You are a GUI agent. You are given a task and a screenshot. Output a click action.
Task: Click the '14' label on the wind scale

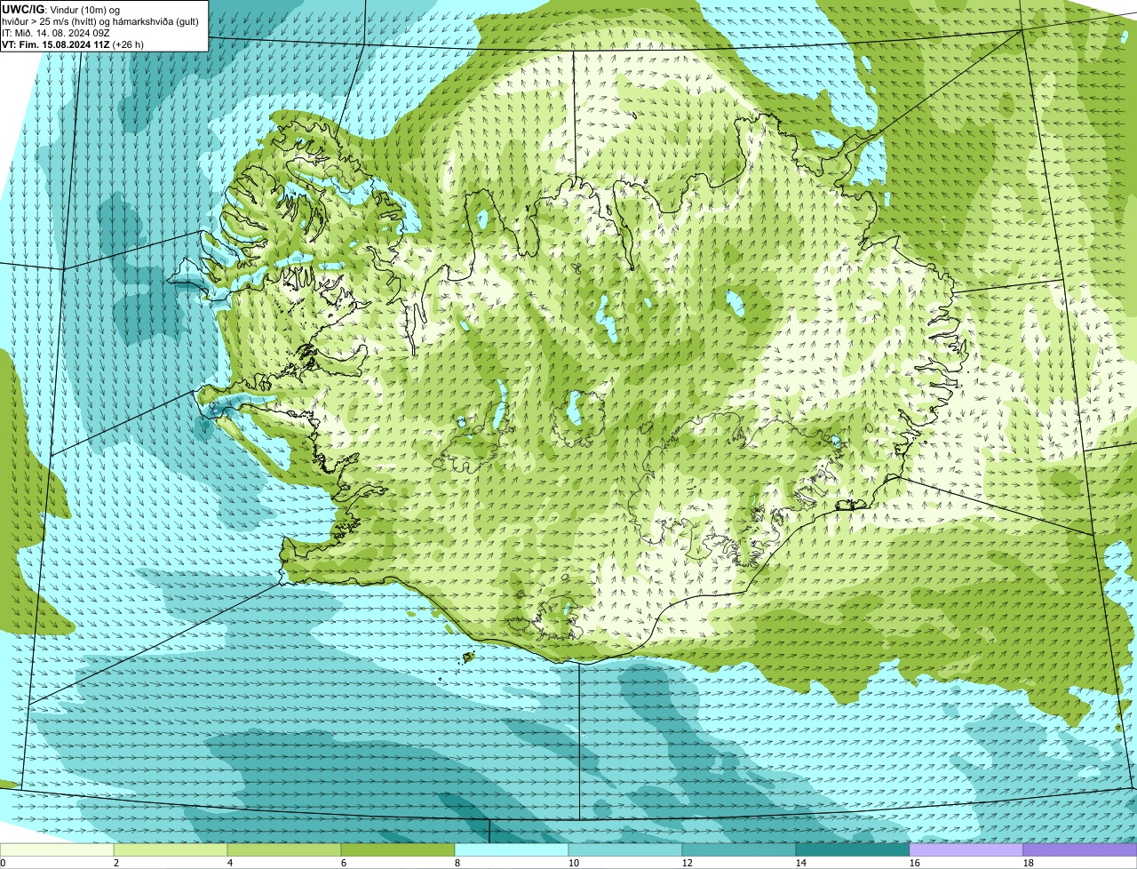coord(801,863)
